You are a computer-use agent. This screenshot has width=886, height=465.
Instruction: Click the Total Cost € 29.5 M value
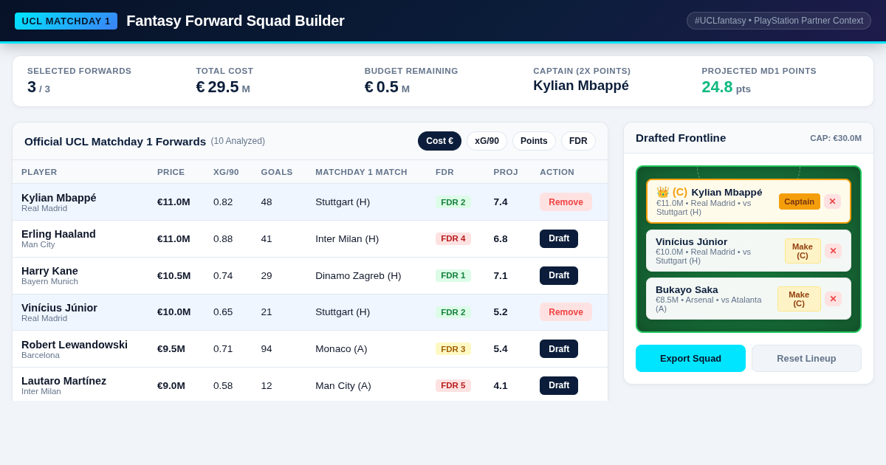pos(223,87)
